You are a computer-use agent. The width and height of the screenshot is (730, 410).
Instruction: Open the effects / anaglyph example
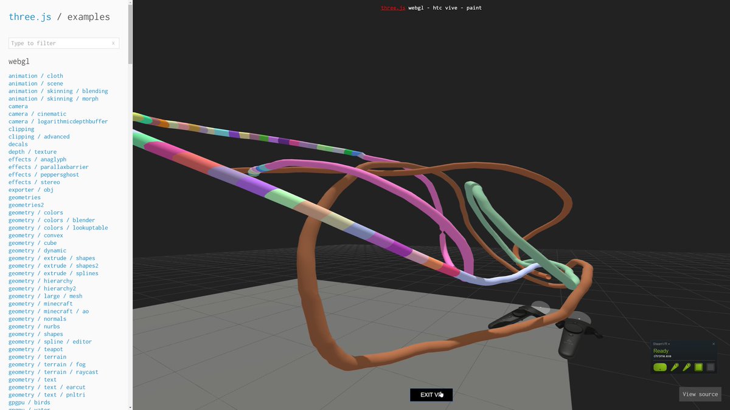pyautogui.click(x=37, y=159)
